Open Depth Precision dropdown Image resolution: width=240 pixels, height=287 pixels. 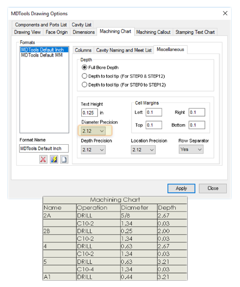(93, 150)
